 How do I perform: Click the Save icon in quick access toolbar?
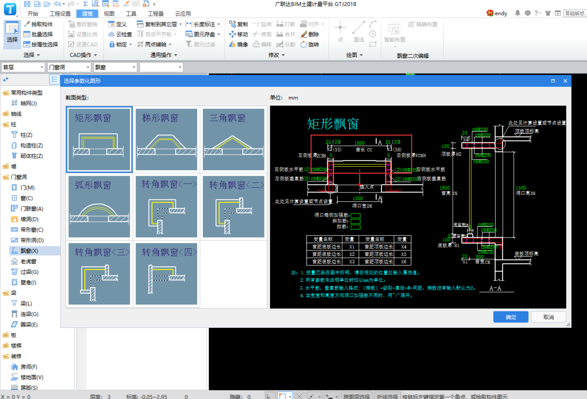click(27, 4)
